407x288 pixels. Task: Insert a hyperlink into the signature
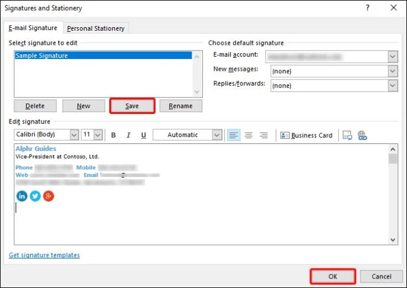[362, 135]
